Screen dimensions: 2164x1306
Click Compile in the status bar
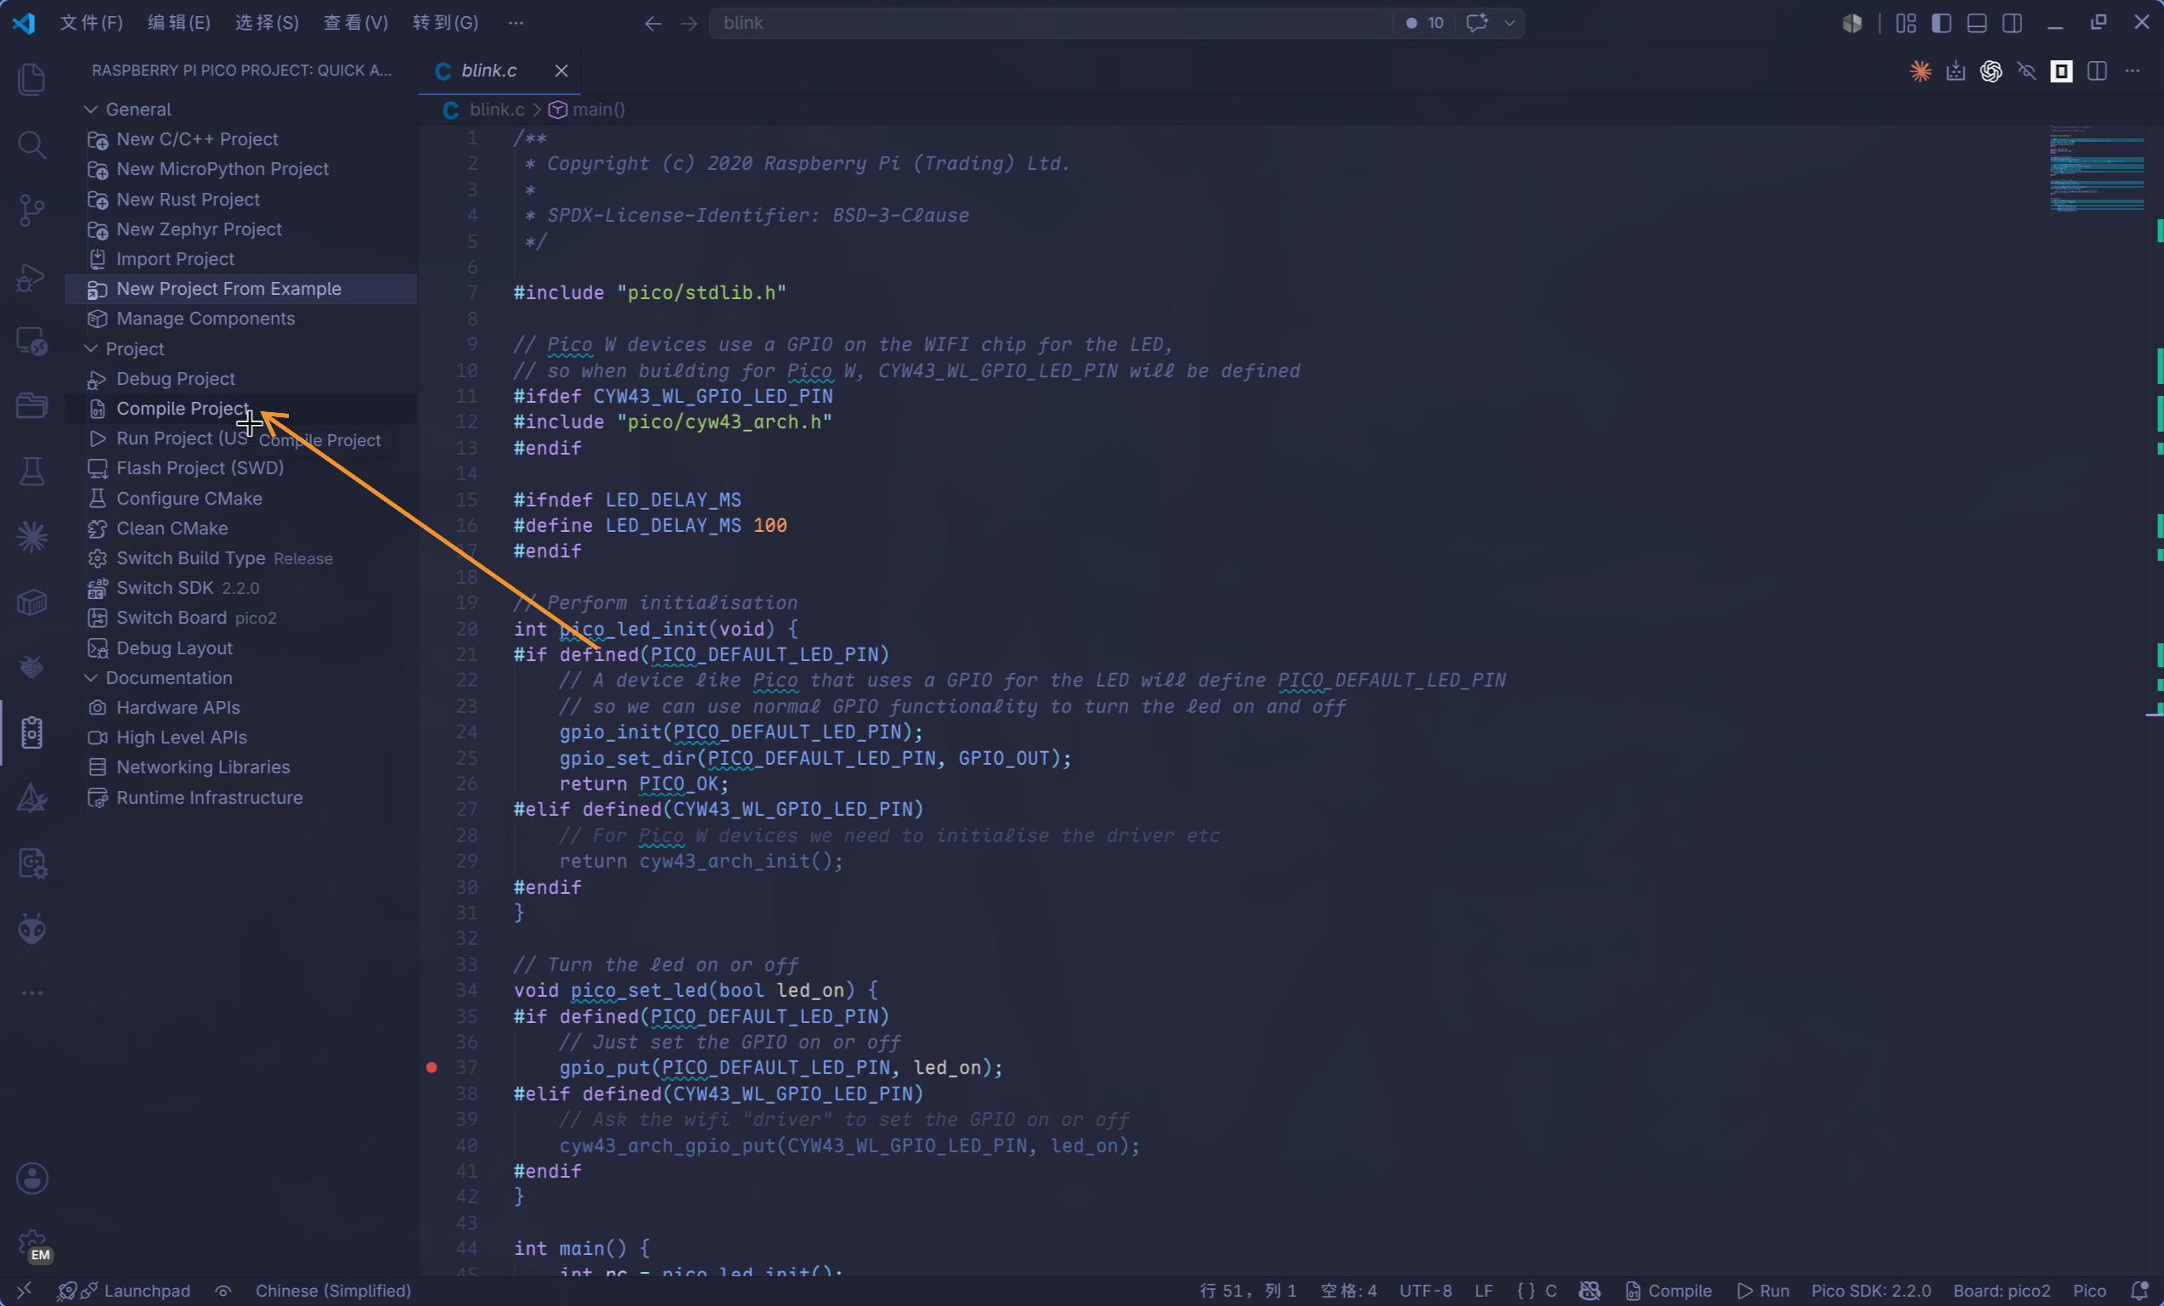pyautogui.click(x=1668, y=1290)
